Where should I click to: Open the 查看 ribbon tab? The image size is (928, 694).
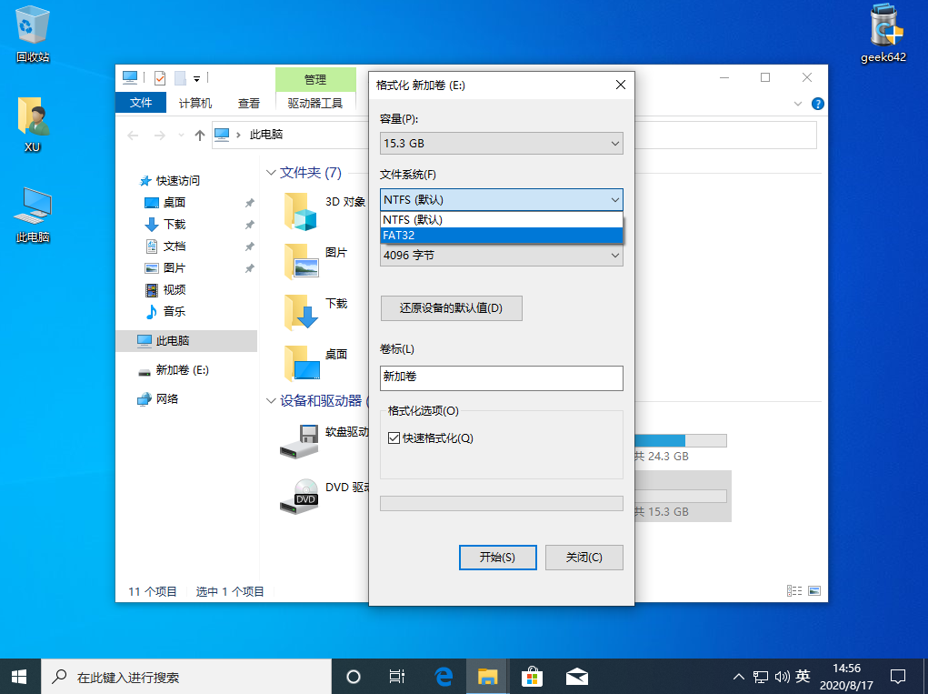point(248,103)
